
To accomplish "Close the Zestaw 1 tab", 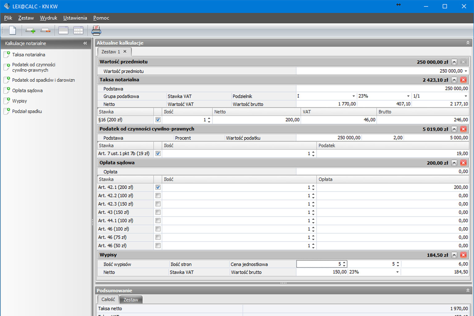I will pyautogui.click(x=125, y=52).
